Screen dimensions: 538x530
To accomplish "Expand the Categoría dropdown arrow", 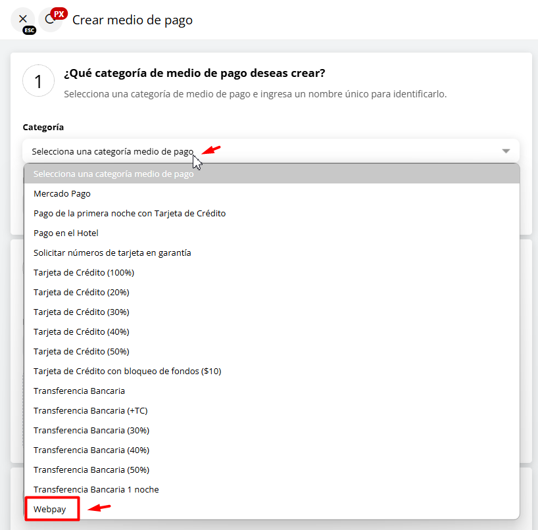I will tap(505, 151).
